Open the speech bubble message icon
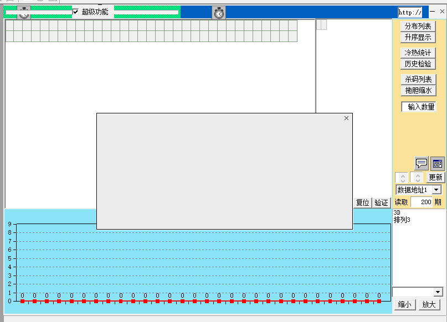 pos(422,163)
